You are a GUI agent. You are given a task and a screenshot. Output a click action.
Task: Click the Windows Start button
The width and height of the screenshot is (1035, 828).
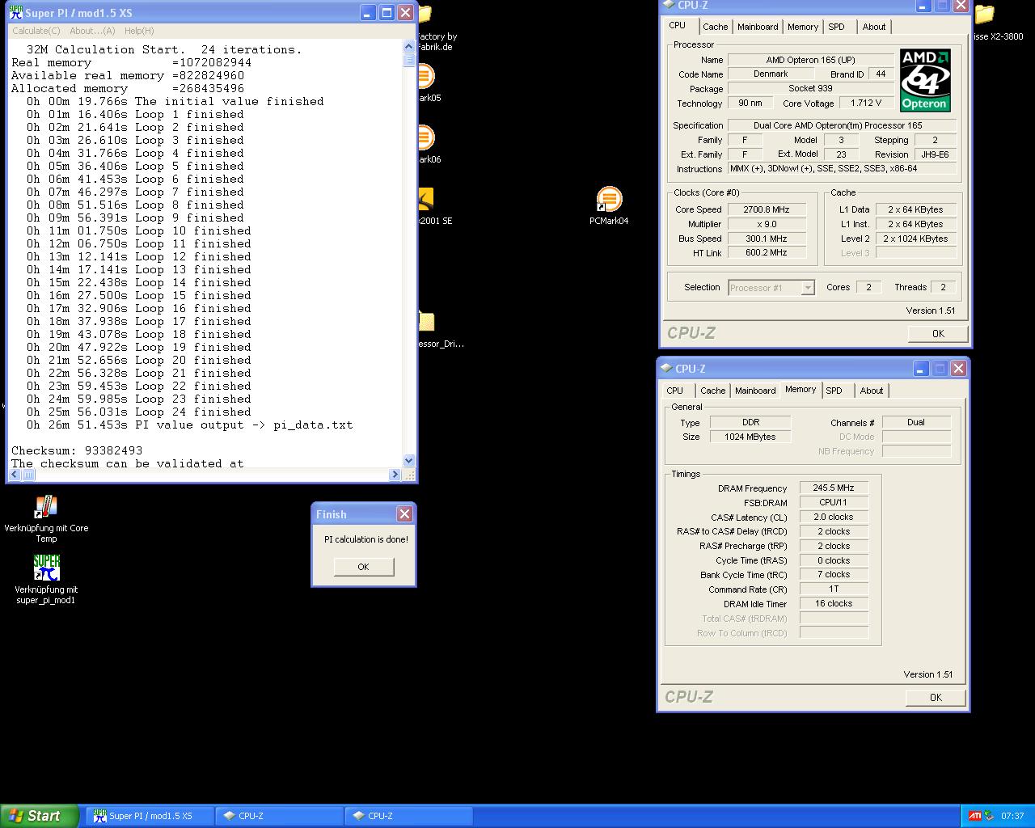pos(40,816)
